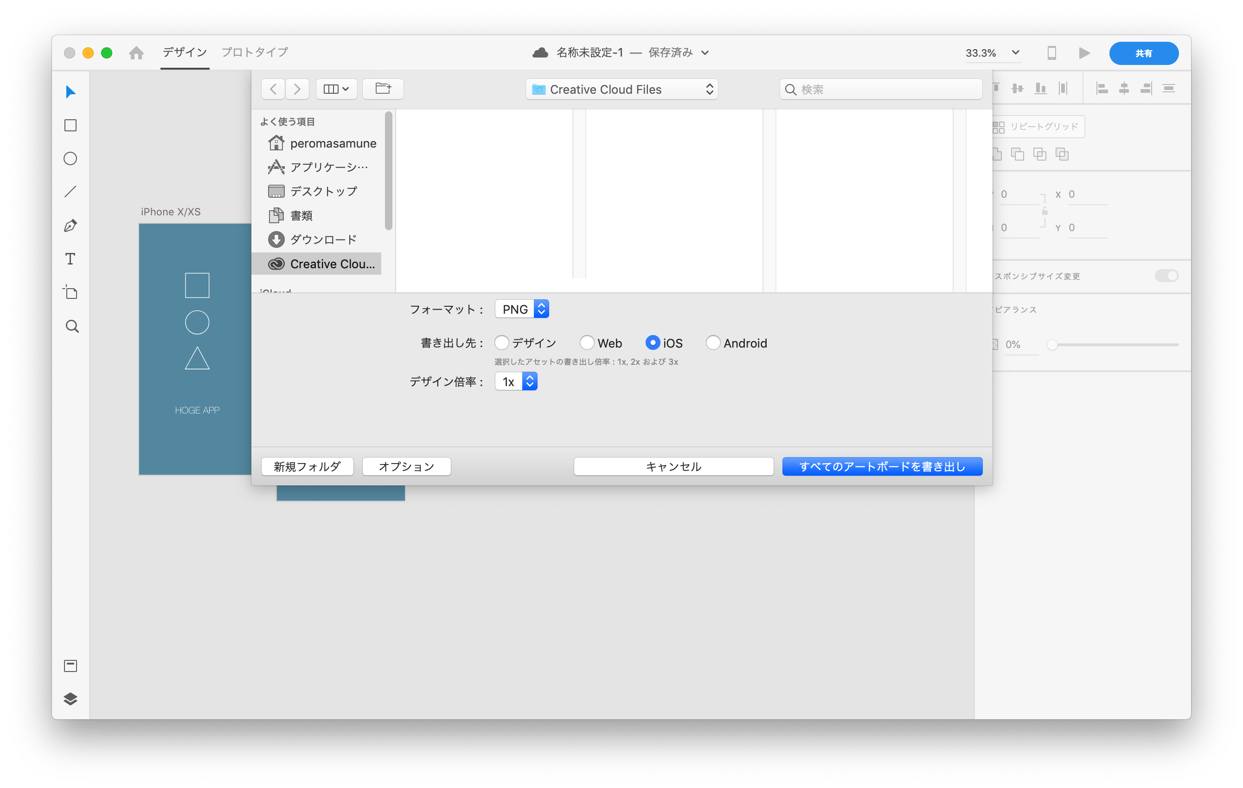
Task: Click align right icon in properties panel
Action: pyautogui.click(x=1146, y=89)
